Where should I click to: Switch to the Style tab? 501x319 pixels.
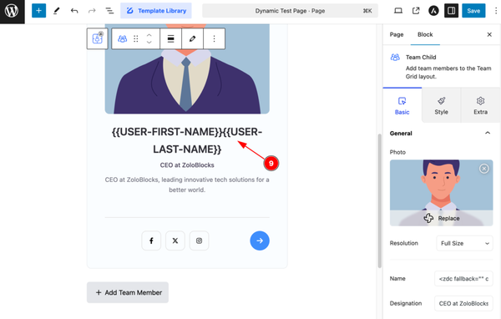point(441,106)
